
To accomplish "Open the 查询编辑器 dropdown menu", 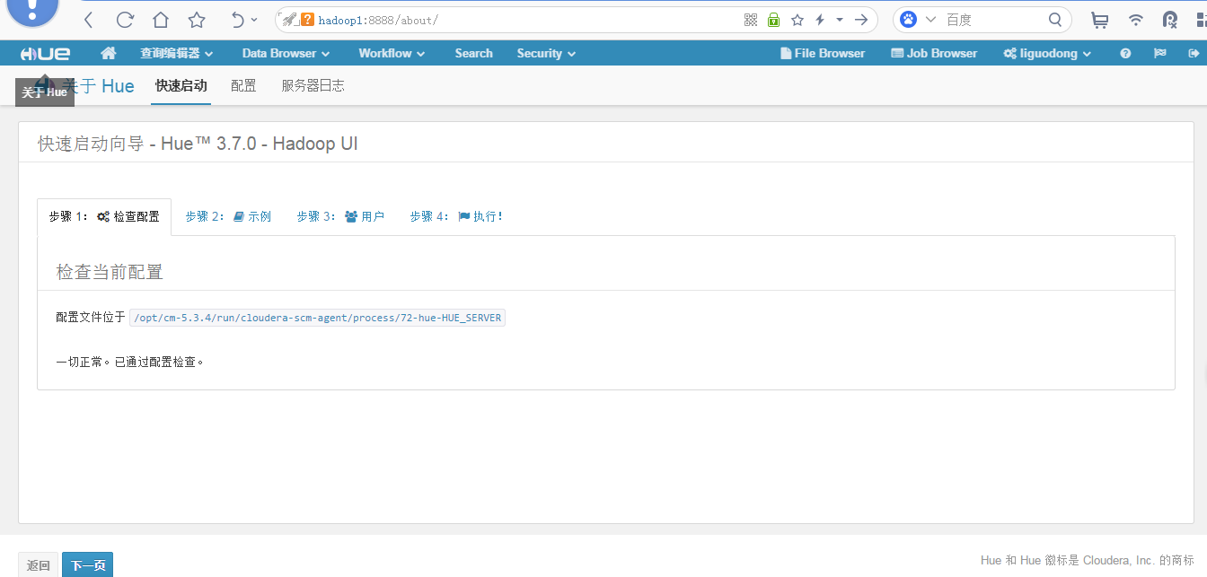I will point(176,54).
